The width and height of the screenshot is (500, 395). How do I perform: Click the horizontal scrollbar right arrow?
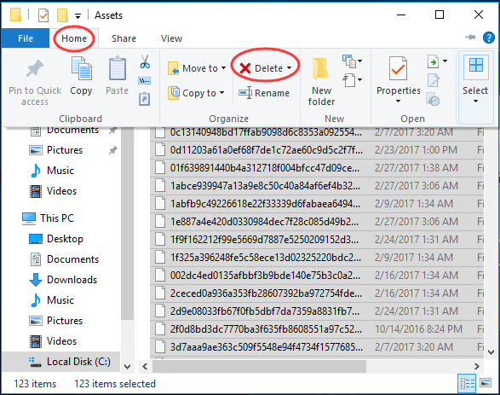[x=477, y=366]
